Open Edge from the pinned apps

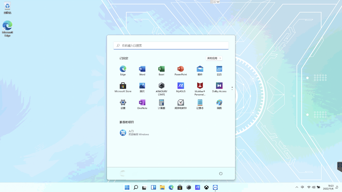click(x=123, y=71)
